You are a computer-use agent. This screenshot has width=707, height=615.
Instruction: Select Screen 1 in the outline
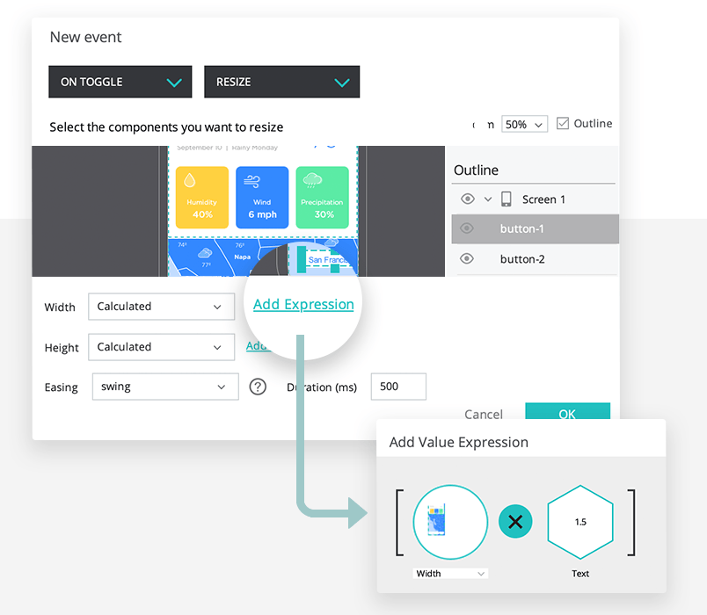click(543, 199)
